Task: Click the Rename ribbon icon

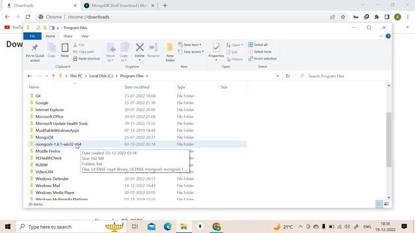Action: [154, 47]
